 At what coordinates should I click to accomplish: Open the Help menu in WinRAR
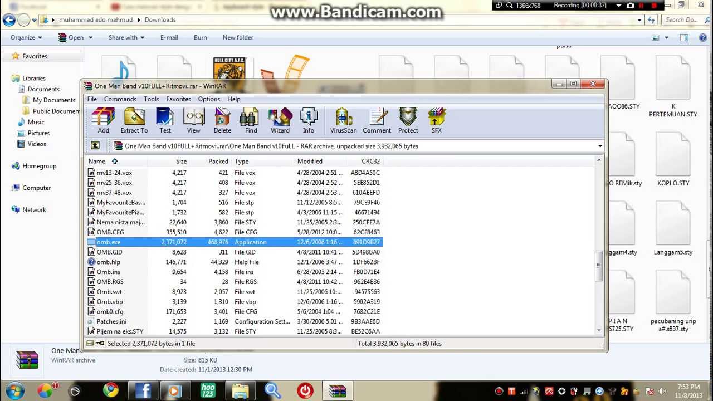tap(234, 99)
